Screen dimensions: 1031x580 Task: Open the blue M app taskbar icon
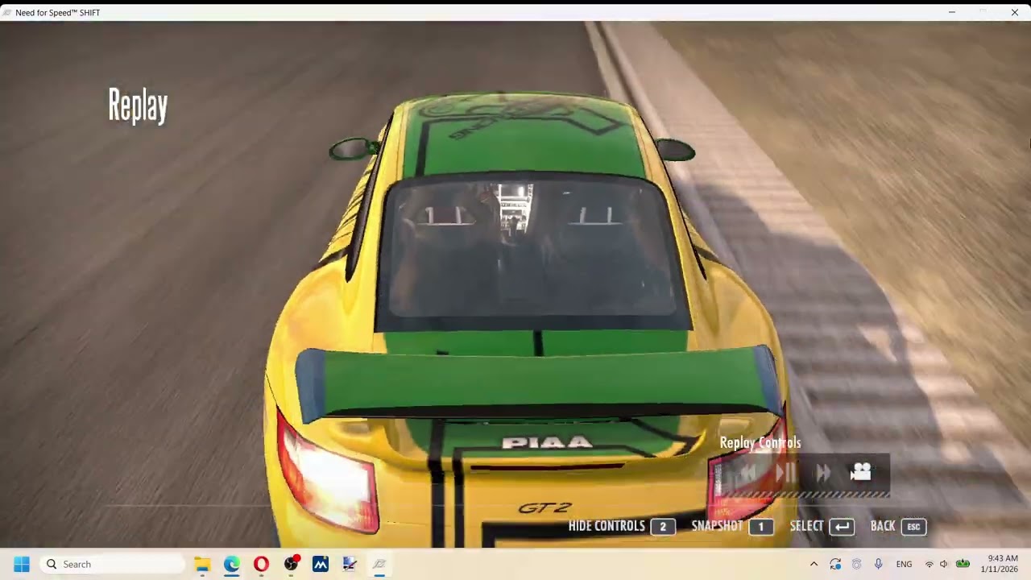click(321, 564)
